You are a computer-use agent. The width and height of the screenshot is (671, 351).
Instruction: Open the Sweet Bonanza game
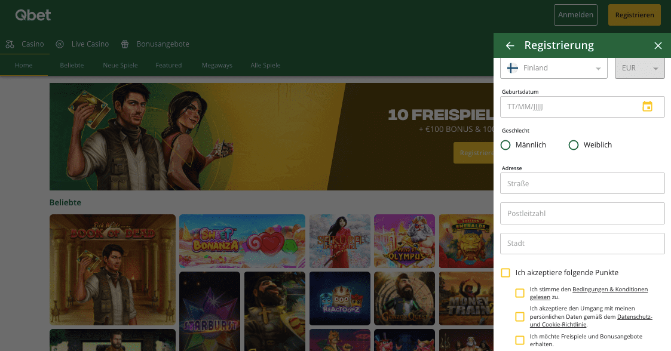click(x=242, y=241)
